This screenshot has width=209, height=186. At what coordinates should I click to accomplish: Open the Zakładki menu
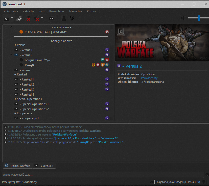pyautogui.click(x=28, y=11)
